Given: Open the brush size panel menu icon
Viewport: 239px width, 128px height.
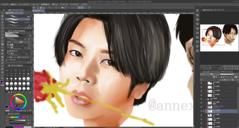Looking at the screenshot, I should pyautogui.click(x=6, y=66).
